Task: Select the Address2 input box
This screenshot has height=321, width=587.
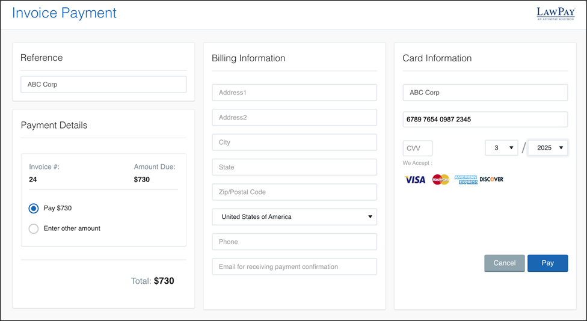Action: click(294, 118)
